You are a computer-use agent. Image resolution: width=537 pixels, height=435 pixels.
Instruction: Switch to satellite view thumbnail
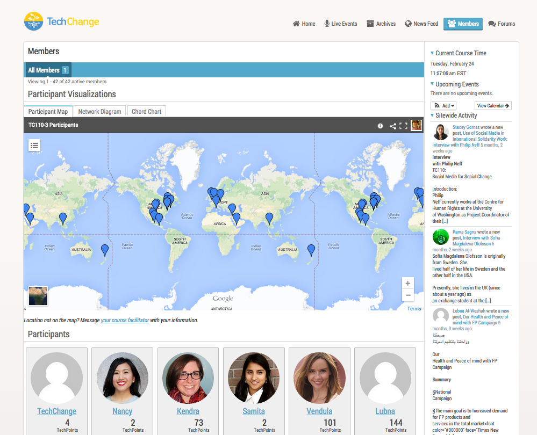click(x=38, y=296)
